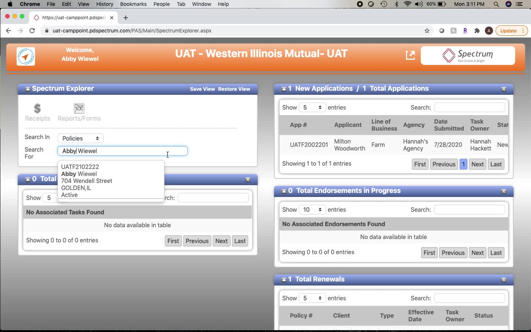
Task: Collapse the Spectrum Explorer panel
Action: pos(27,89)
